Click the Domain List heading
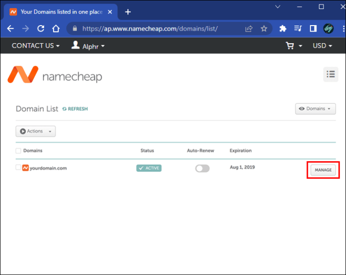This screenshot has height=275, width=346. pyautogui.click(x=37, y=109)
